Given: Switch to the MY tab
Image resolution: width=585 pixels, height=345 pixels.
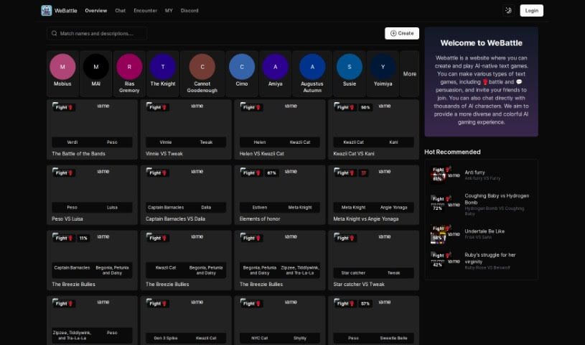Looking at the screenshot, I should [x=169, y=11].
